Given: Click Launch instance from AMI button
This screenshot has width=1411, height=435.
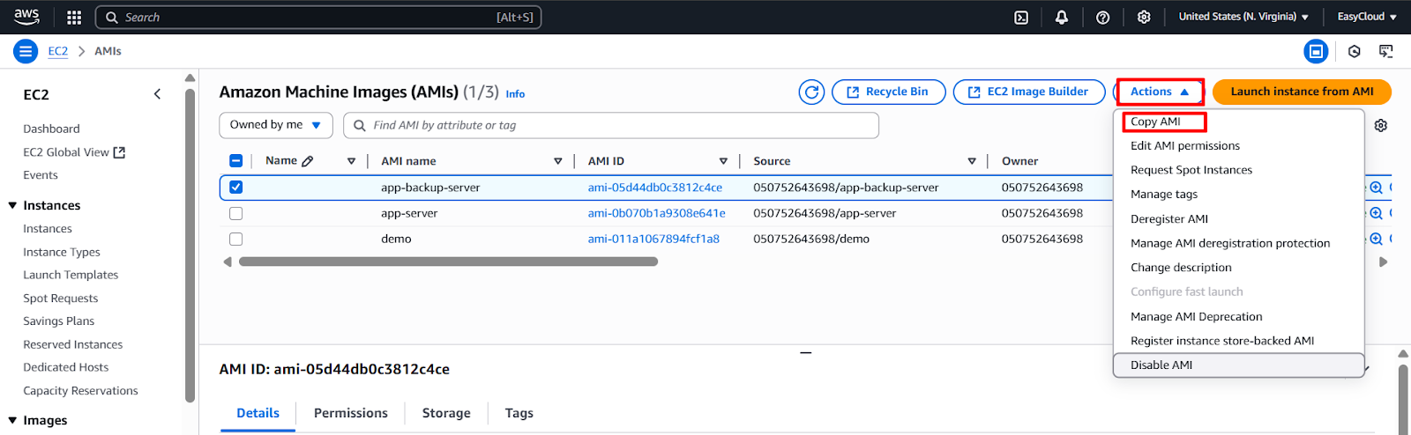Looking at the screenshot, I should tap(1302, 92).
